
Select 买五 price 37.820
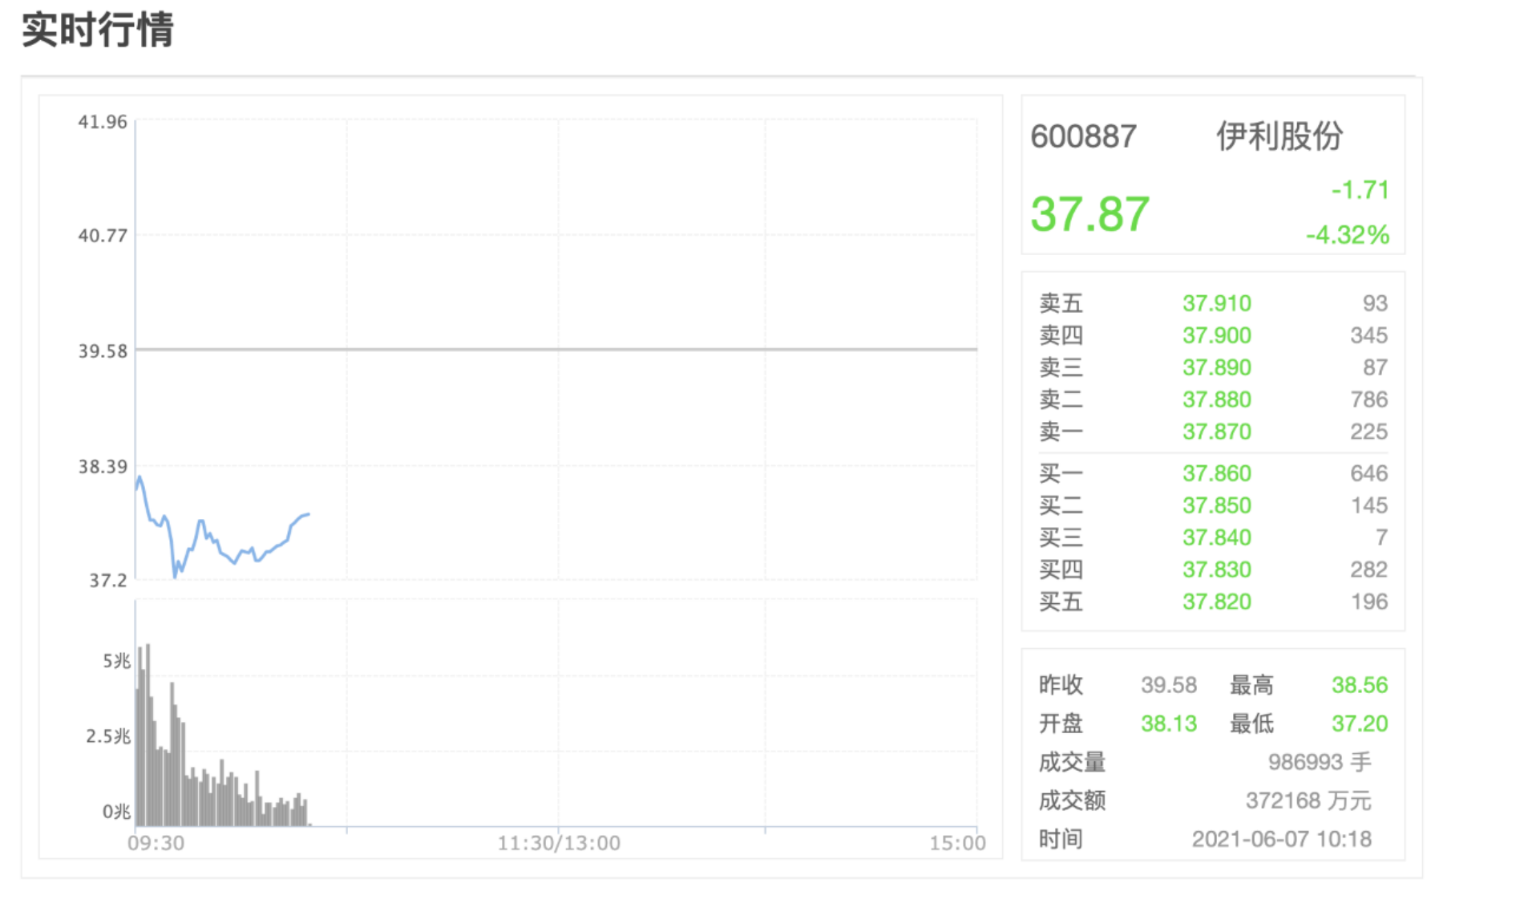pos(1216,602)
